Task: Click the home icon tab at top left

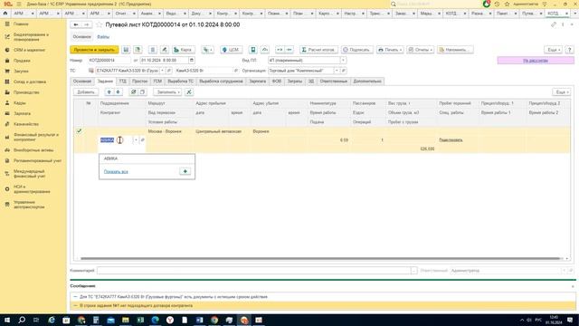Action: click(5, 14)
